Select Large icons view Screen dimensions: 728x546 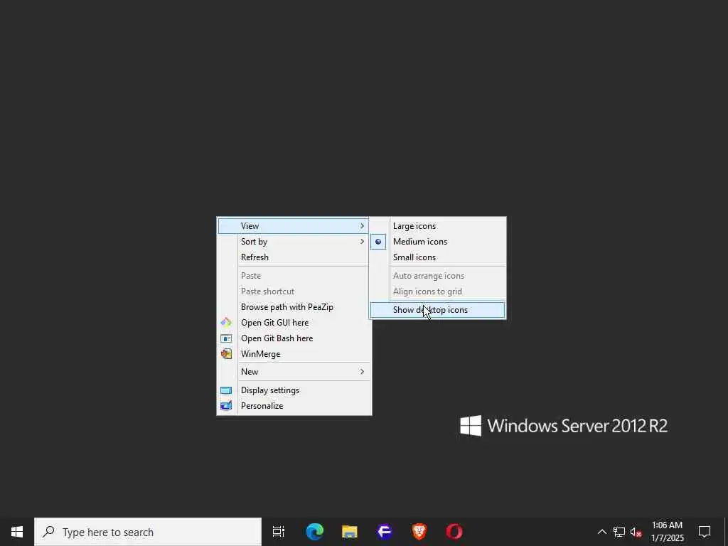(438, 226)
